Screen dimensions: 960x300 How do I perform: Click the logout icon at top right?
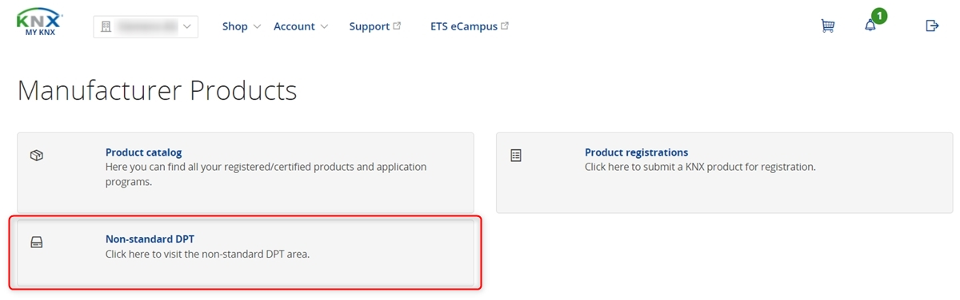pos(932,26)
